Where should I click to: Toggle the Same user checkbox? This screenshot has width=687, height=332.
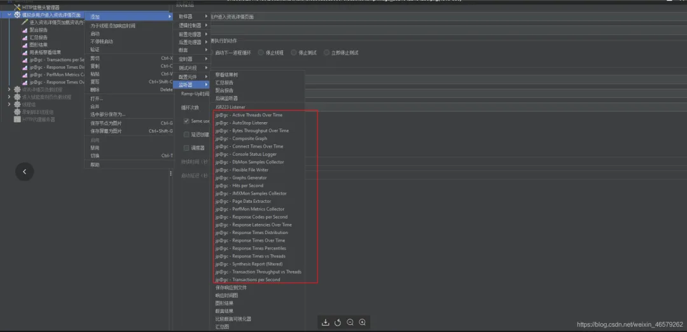[186, 121]
